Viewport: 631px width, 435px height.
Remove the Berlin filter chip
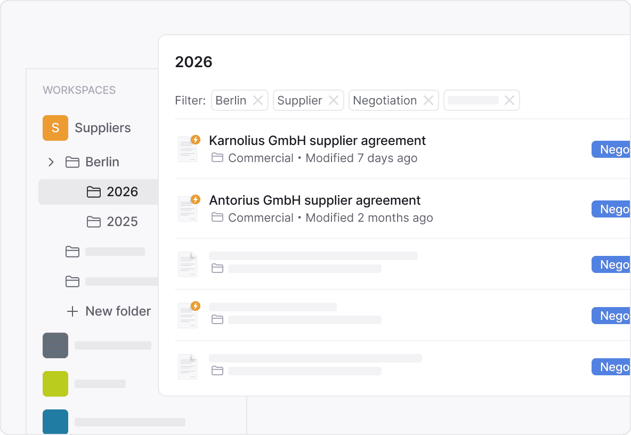[x=258, y=100]
